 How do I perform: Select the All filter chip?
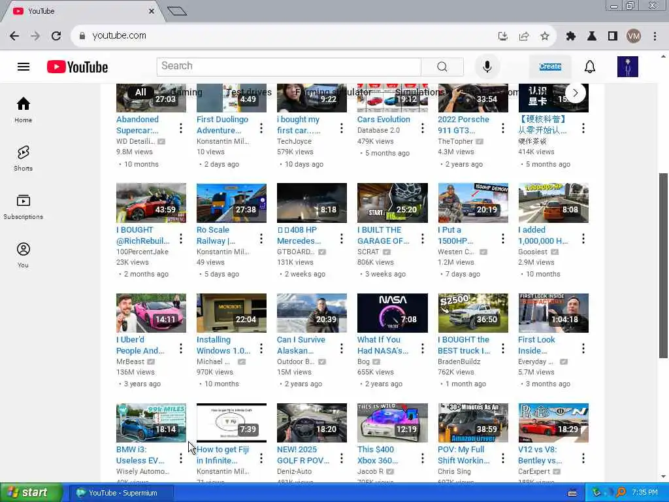click(x=140, y=92)
